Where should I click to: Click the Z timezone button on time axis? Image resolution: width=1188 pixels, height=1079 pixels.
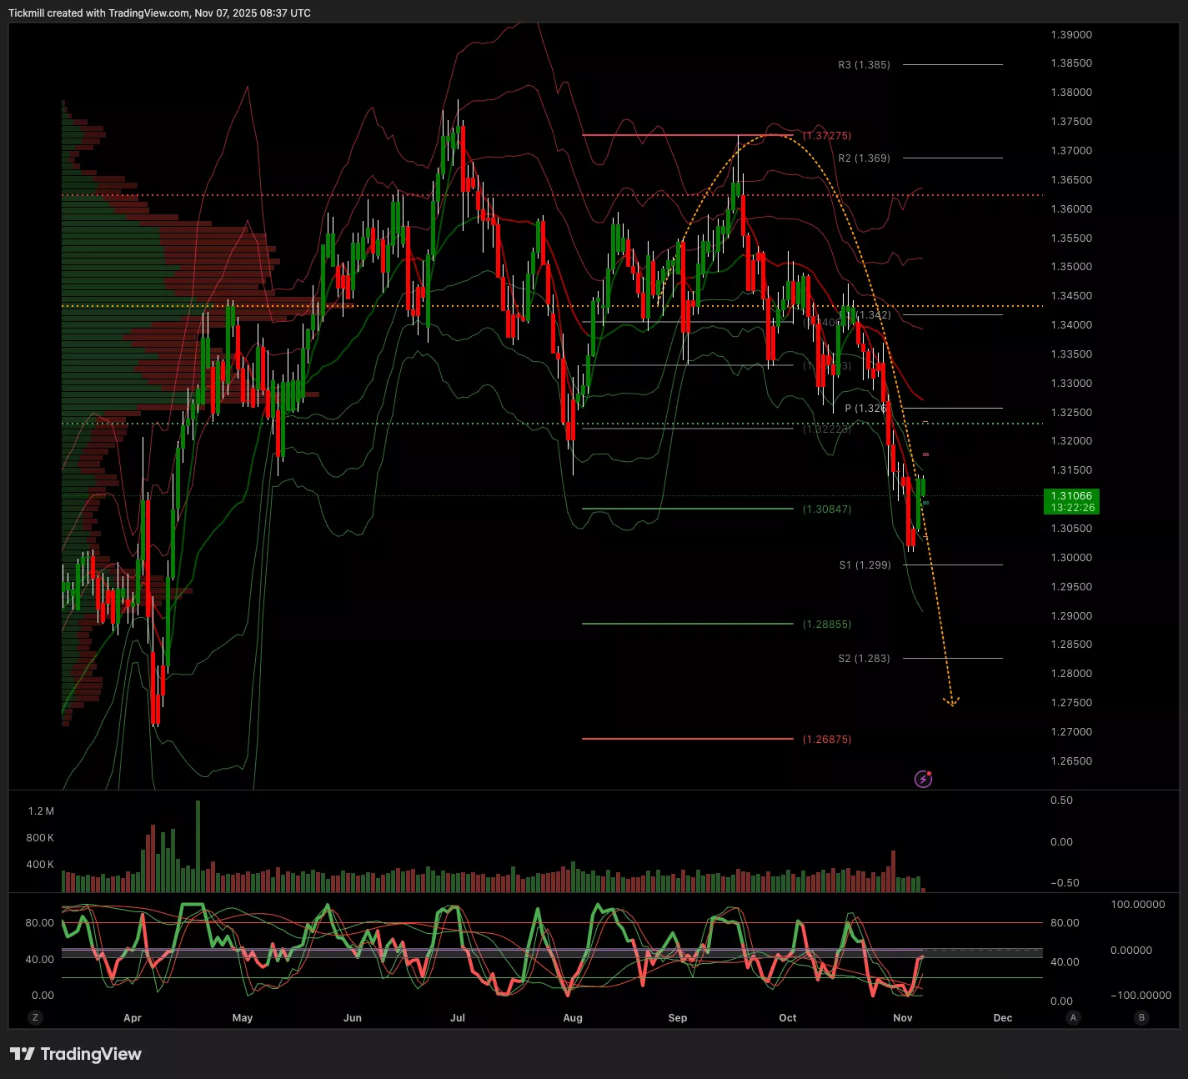(x=35, y=1017)
